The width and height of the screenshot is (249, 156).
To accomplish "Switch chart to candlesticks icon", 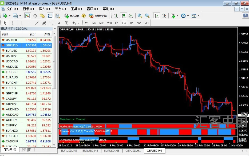I will click(123, 16).
